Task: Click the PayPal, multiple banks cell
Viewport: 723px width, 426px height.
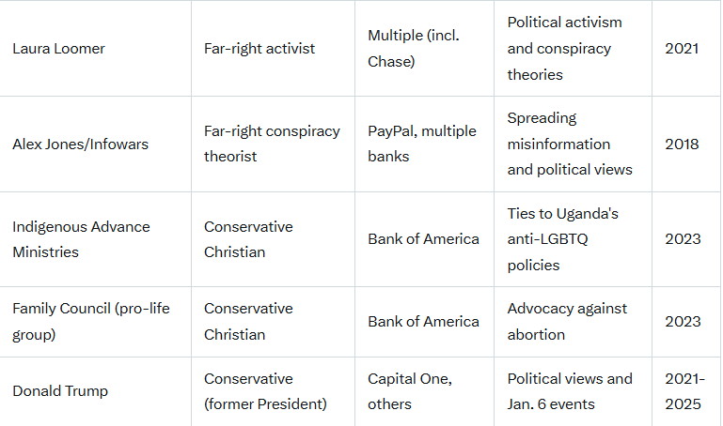Action: click(x=422, y=144)
